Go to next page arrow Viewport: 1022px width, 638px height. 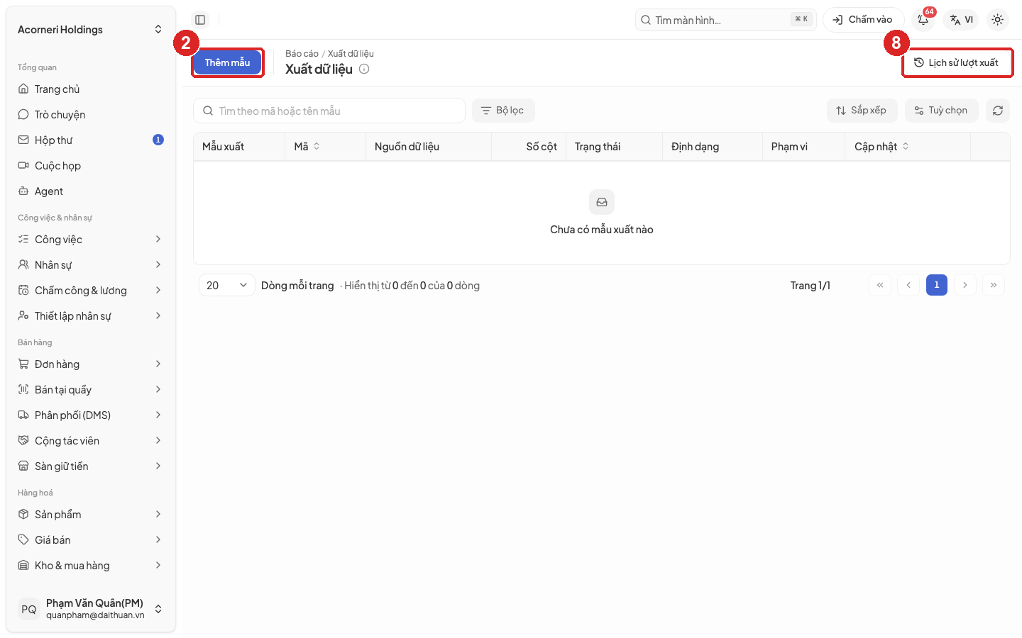[x=965, y=285]
